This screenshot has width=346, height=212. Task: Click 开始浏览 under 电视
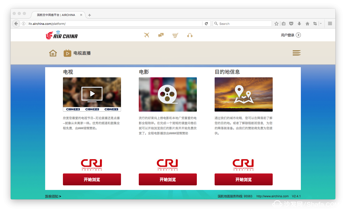click(92, 180)
